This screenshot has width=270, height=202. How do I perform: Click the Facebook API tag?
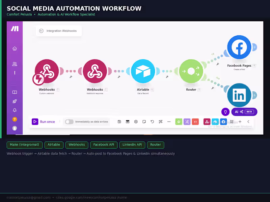click(104, 145)
